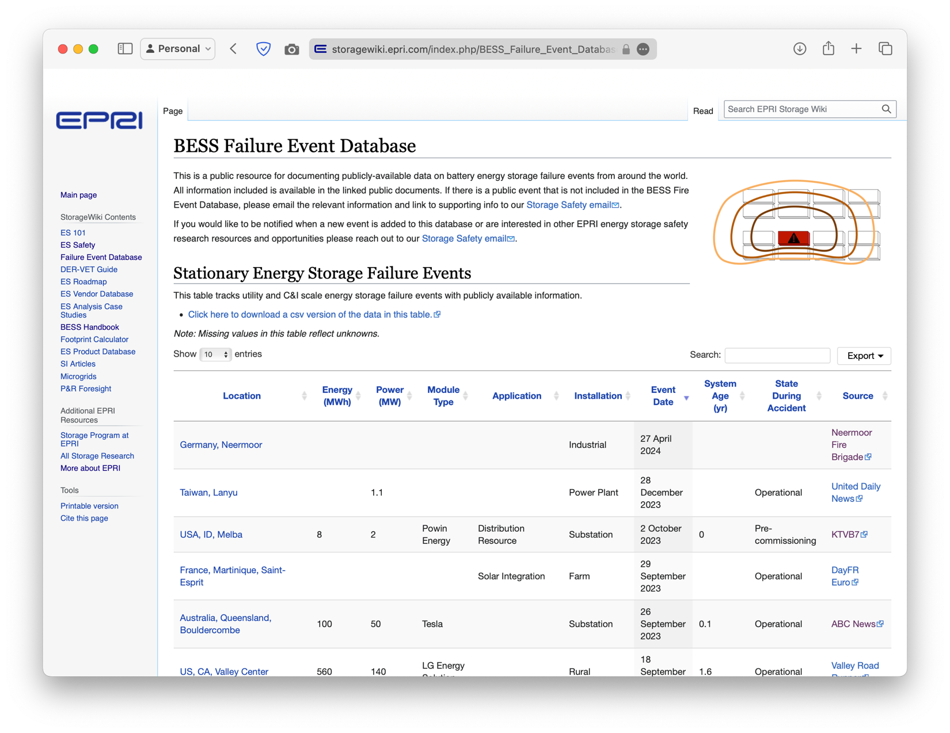Click the privacy shield icon
950x733 pixels.
click(x=263, y=49)
